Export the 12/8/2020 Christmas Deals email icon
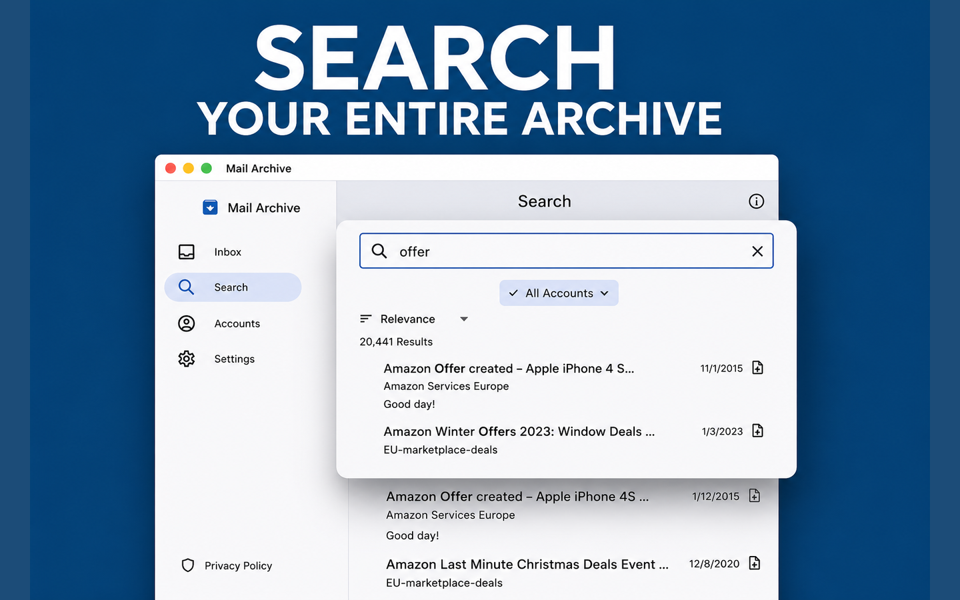960x600 pixels. pyautogui.click(x=754, y=563)
